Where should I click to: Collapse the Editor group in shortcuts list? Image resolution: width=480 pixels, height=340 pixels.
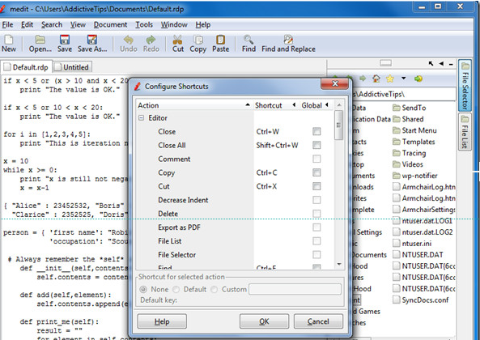[141, 118]
